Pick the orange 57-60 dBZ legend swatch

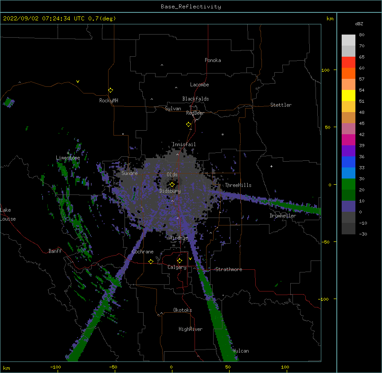pos(348,73)
